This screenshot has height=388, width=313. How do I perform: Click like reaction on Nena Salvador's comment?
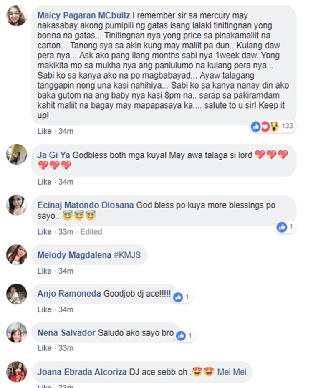pos(181,336)
